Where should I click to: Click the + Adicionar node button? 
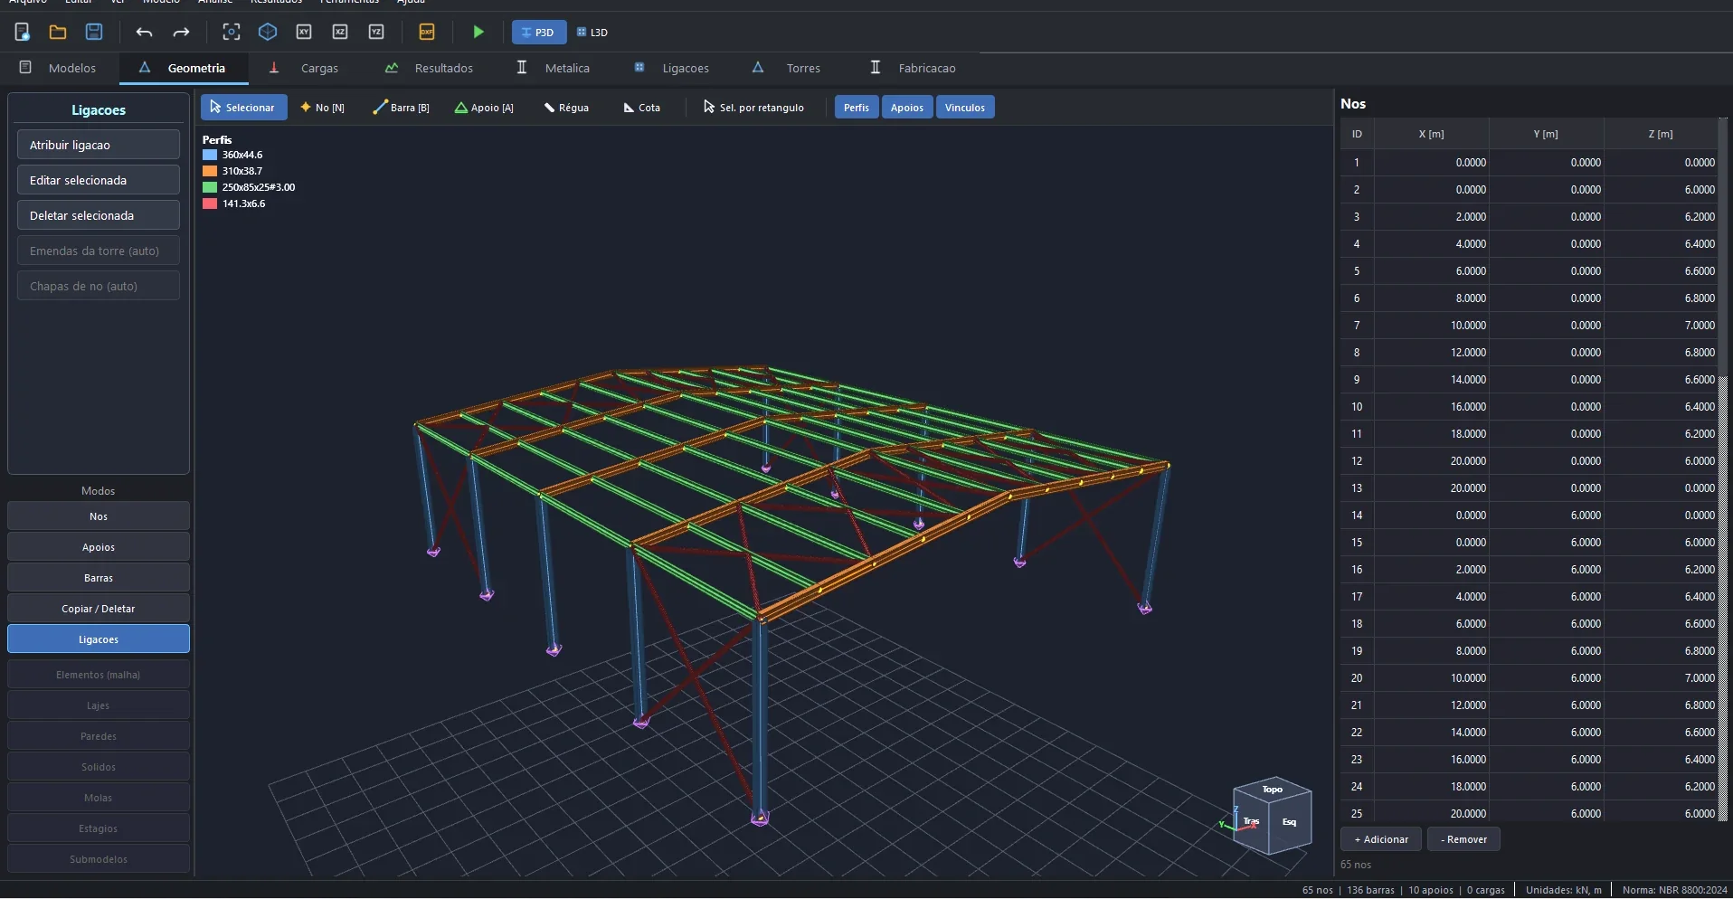(x=1381, y=839)
